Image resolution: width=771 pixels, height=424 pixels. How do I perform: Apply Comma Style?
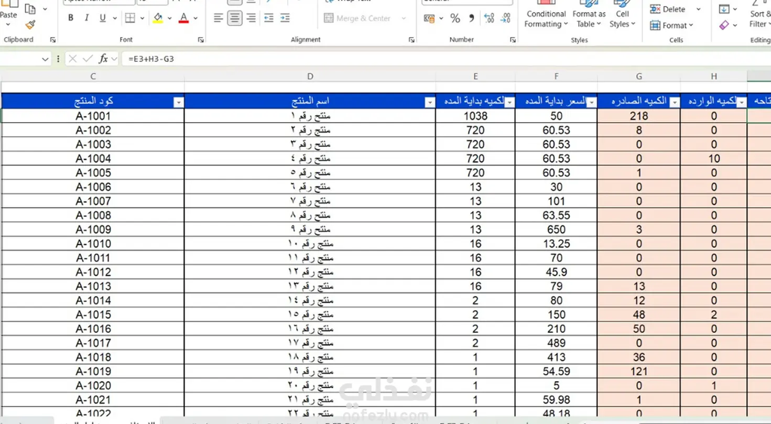click(471, 18)
